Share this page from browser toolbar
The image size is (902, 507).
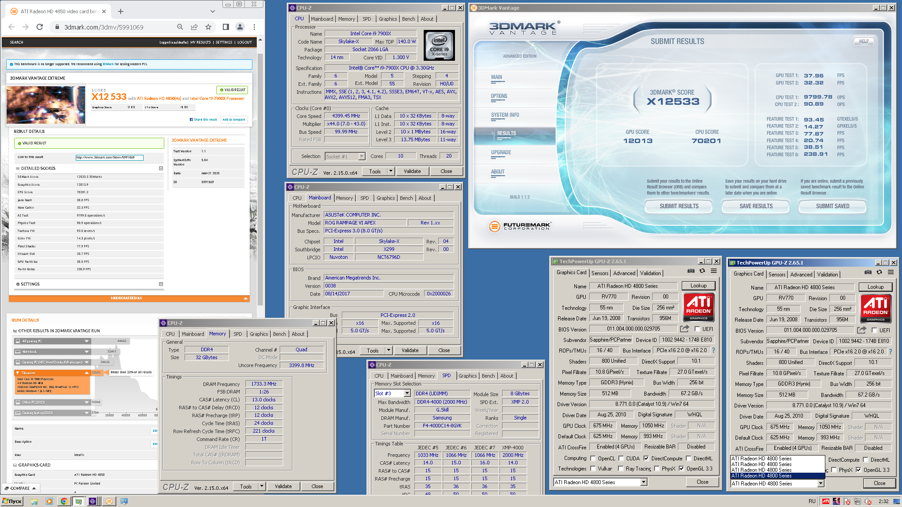(x=194, y=27)
